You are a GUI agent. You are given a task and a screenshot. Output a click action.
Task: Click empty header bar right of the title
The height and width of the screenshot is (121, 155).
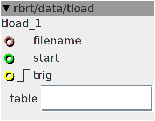tap(123, 9)
